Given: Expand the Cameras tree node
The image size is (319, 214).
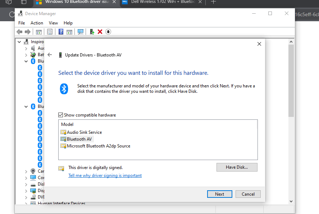Looking at the screenshot, I should (x=26, y=172).
